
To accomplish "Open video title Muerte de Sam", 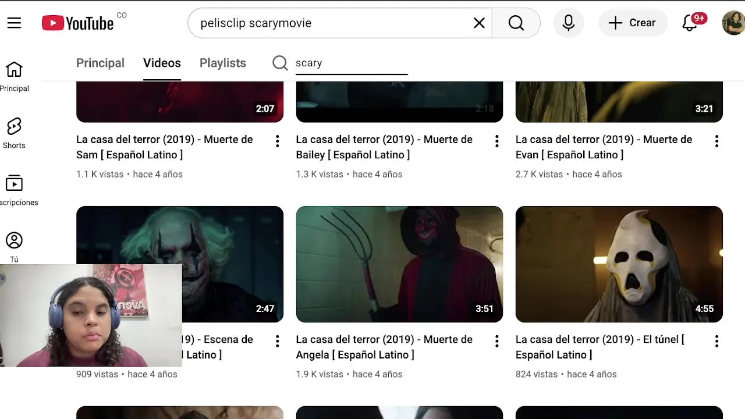I will 165,147.
